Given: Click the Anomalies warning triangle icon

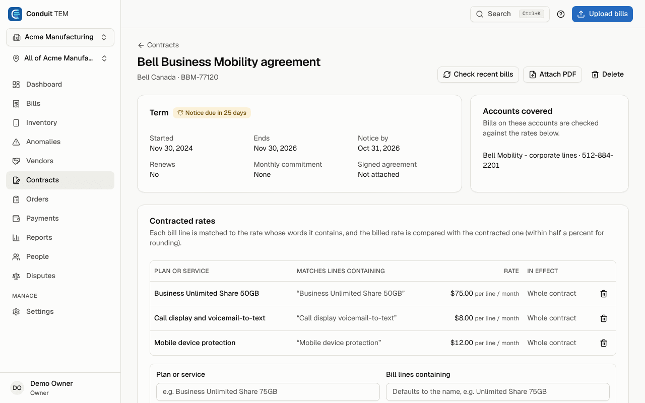Looking at the screenshot, I should [x=16, y=142].
